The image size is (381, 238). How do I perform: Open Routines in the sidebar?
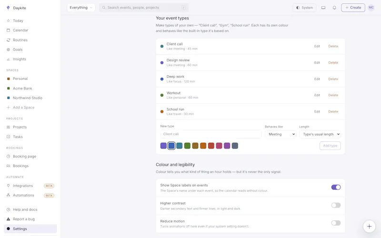click(x=20, y=40)
